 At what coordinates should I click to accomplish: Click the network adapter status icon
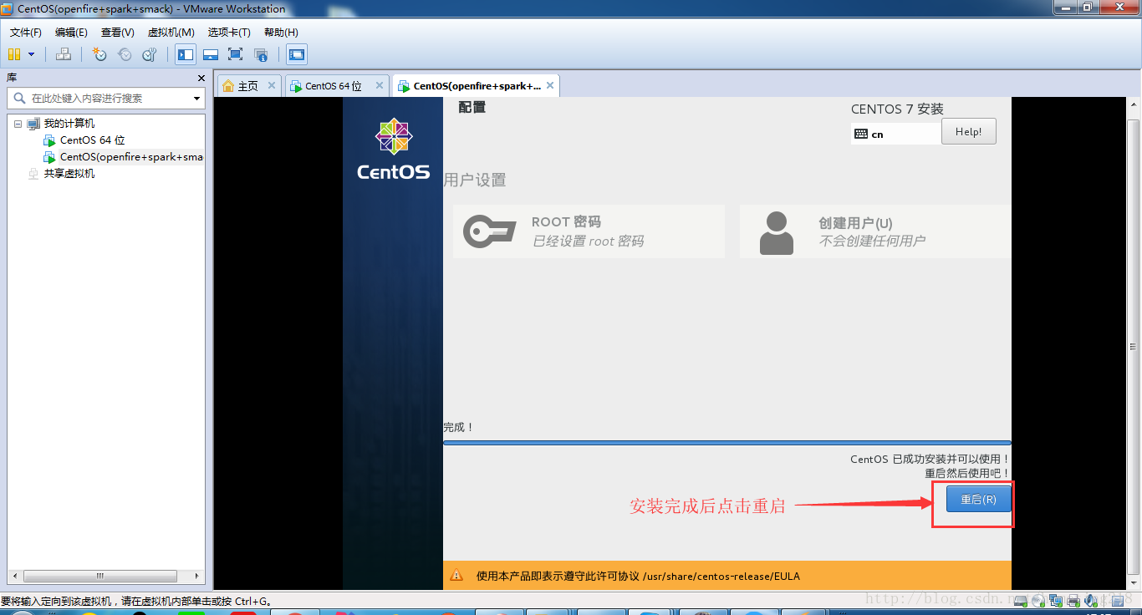pyautogui.click(x=1056, y=601)
